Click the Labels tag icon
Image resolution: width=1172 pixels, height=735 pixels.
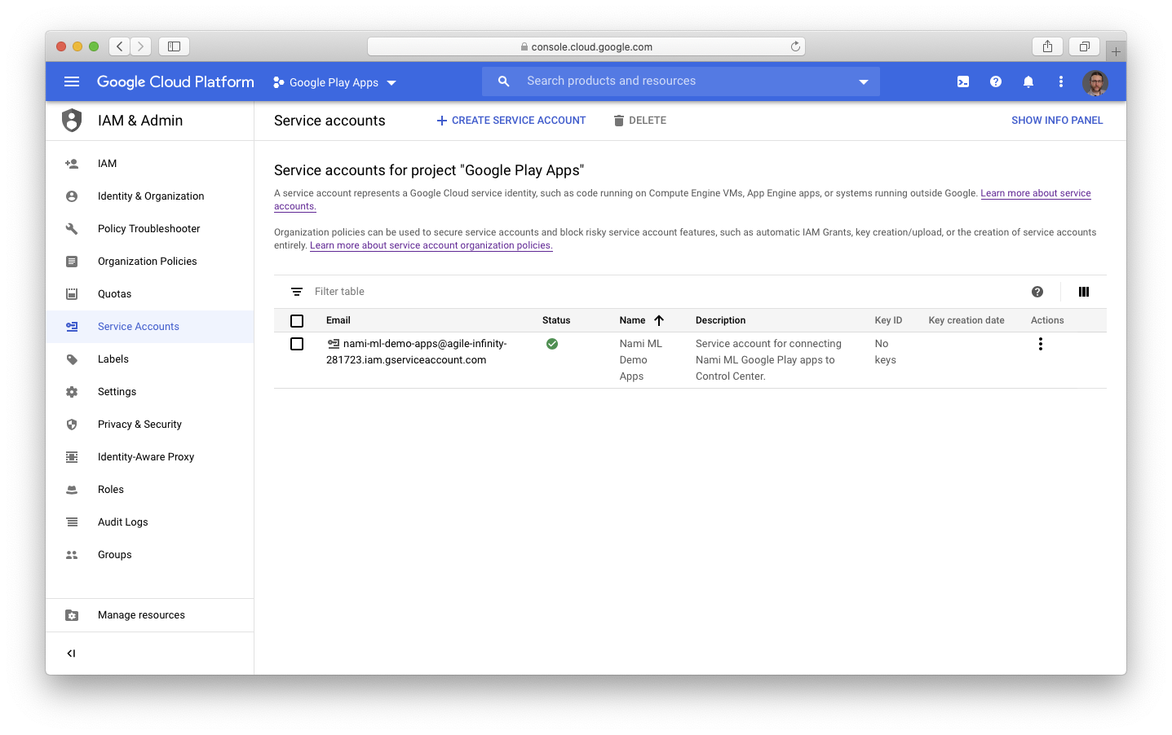72,359
